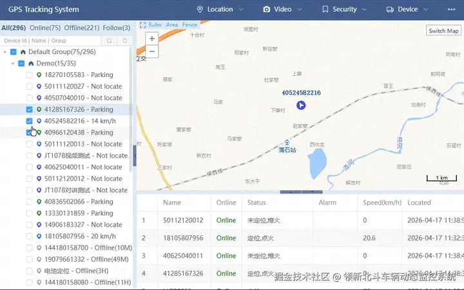Select table row 50112120012

300,221
